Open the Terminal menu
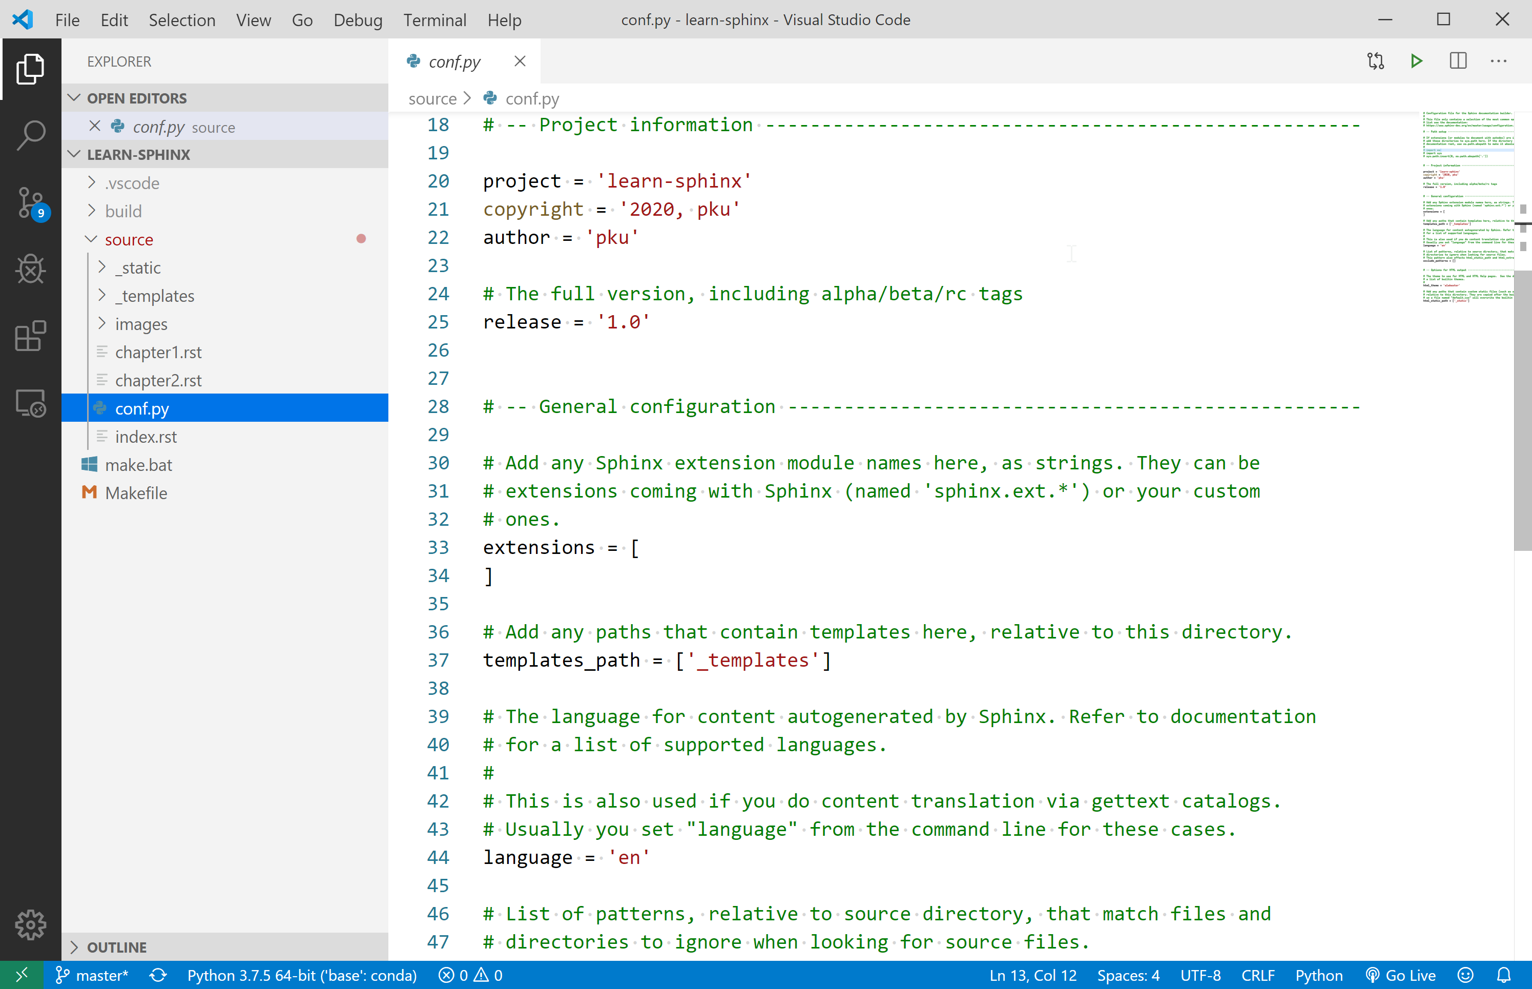 pos(434,20)
